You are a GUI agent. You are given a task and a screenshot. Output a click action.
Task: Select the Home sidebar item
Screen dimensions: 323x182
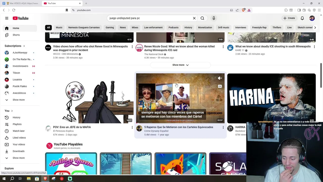click(x=20, y=28)
